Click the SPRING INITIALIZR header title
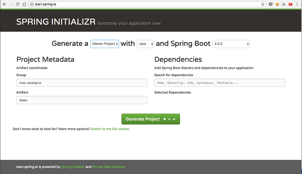302x174 pixels. 56,22
